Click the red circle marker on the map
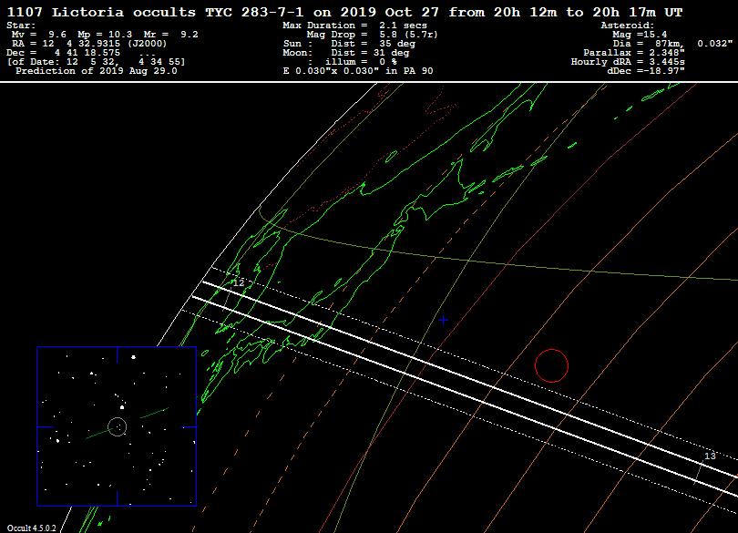 tap(551, 365)
